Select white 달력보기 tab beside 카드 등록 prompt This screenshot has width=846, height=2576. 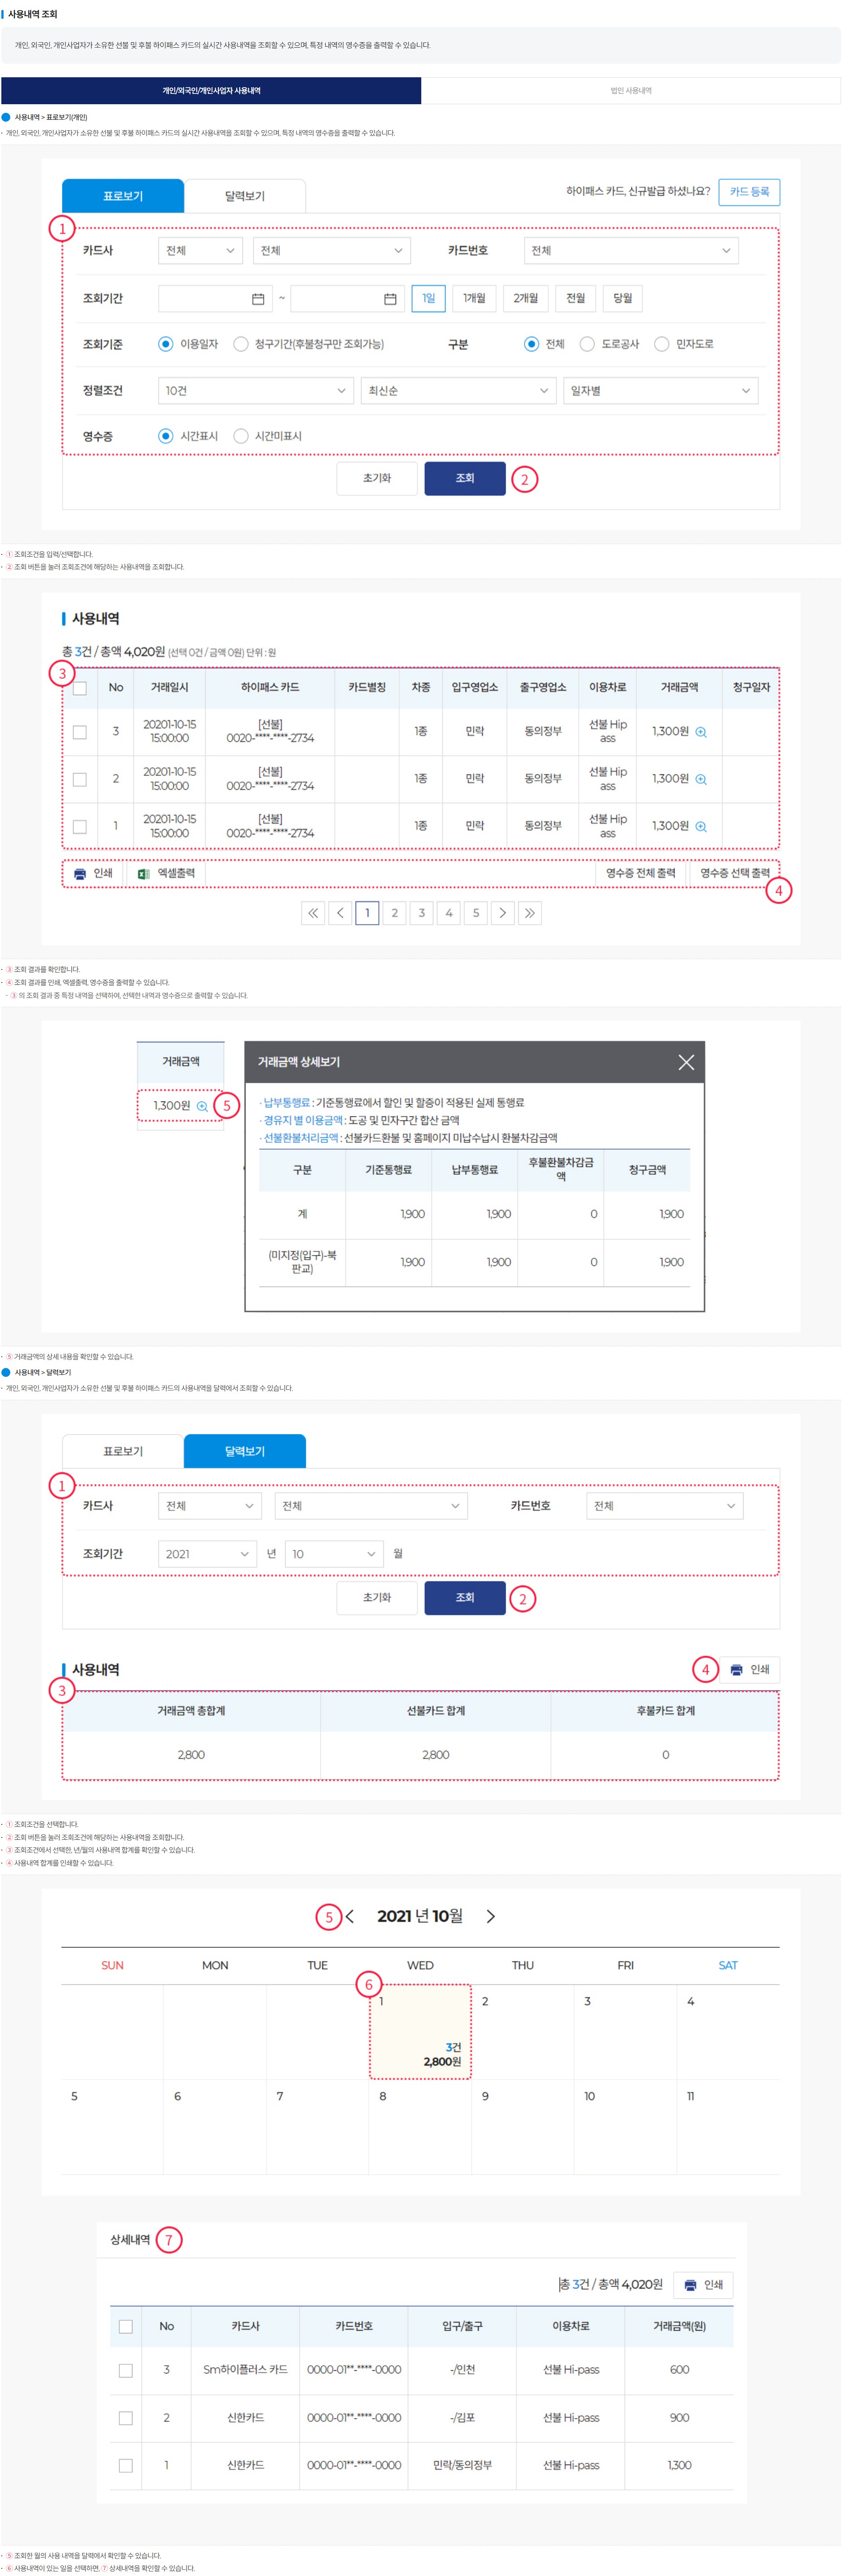245,196
